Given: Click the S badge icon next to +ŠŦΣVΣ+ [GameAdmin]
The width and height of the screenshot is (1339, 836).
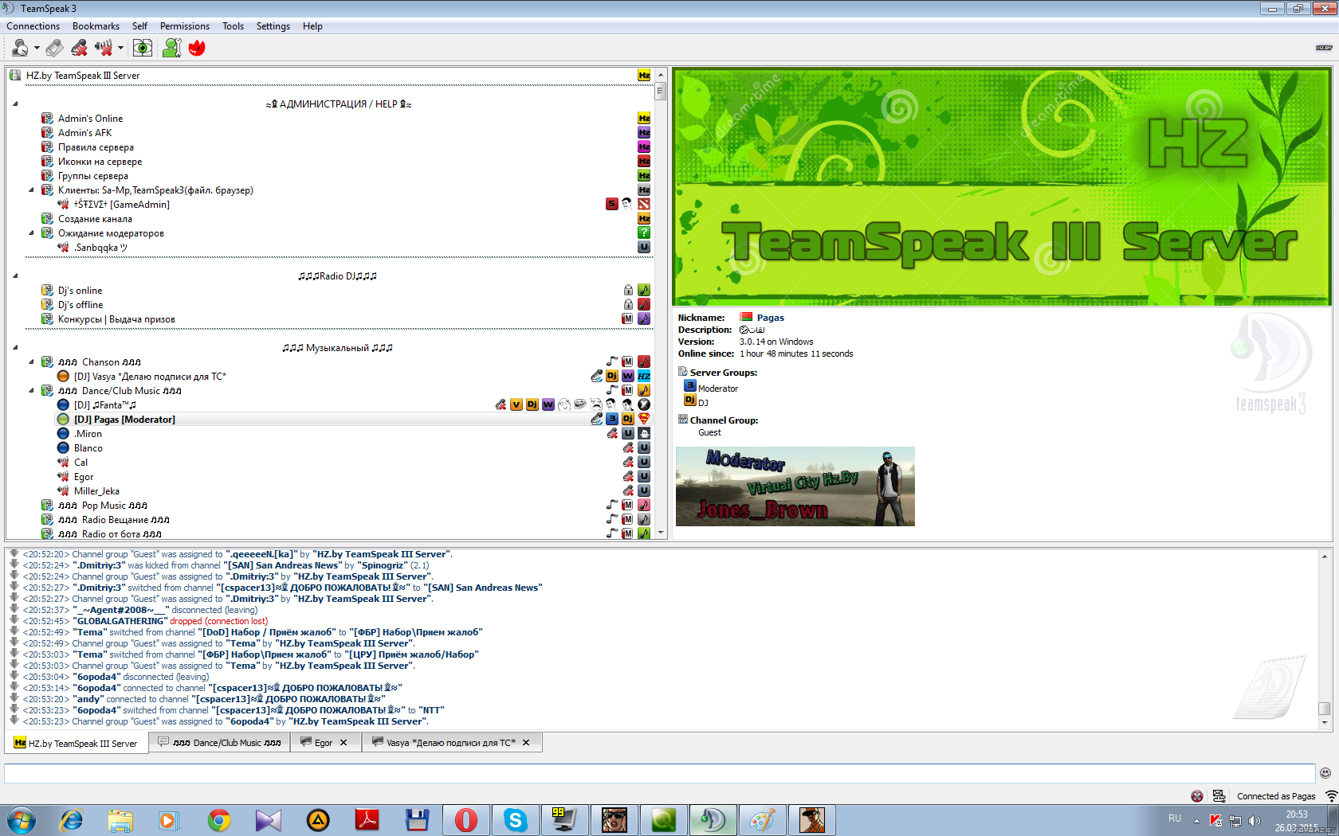Looking at the screenshot, I should [612, 204].
